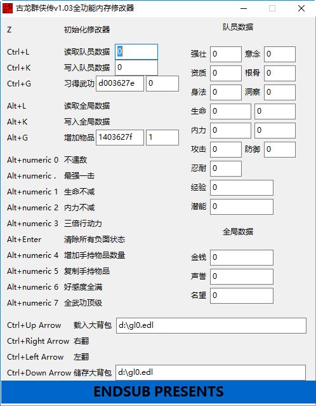Minimize the 古龙群侠传 trainer window
Image resolution: width=316 pixels, height=406 pixels.
click(x=243, y=8)
